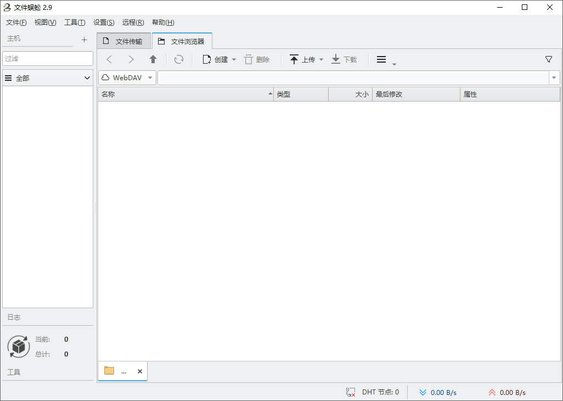Click the 删除 (delete) trash button
Viewport: 563px width, 401px height.
257,59
